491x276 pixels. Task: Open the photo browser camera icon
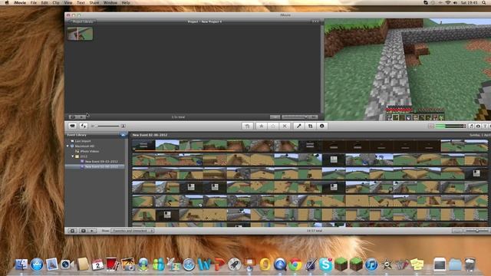(478, 126)
